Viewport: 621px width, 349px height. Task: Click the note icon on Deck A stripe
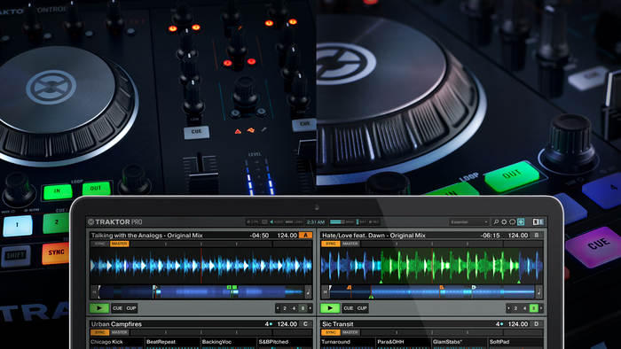click(308, 292)
